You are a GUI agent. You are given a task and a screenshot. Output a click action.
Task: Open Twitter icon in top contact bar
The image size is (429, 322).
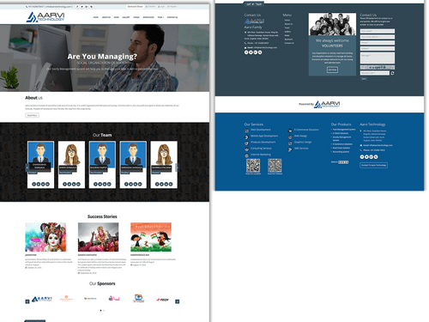tap(82, 6)
